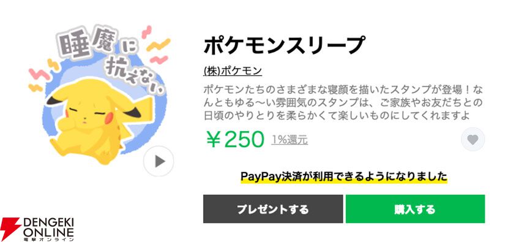
Task: Click the プレゼントする gift button
Action: (273, 209)
